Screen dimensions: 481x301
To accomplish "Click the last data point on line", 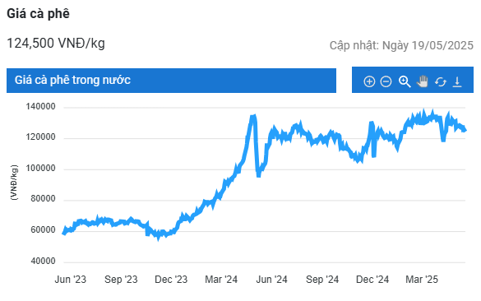I will pos(465,130).
